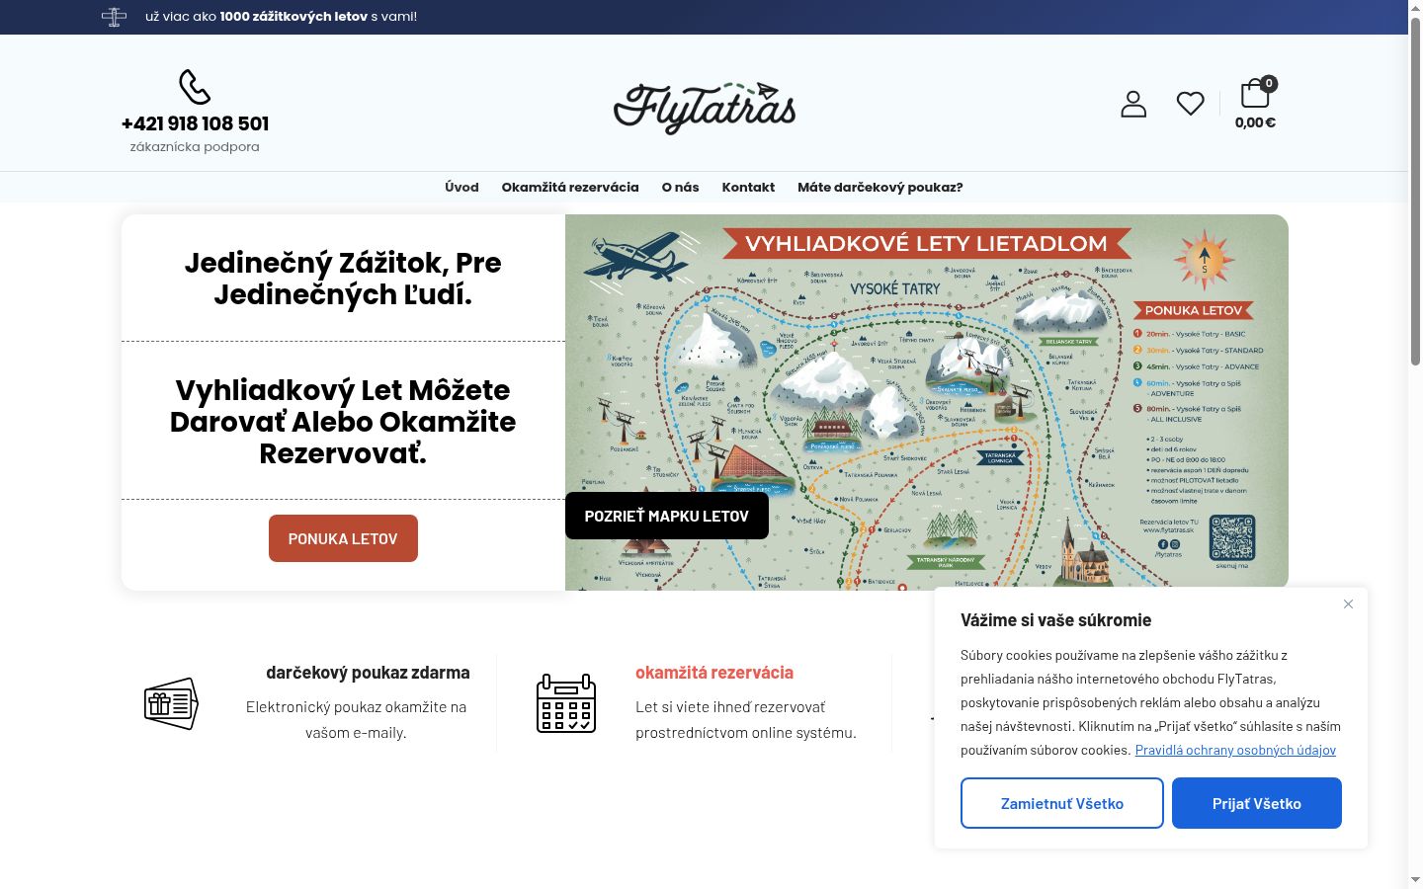Go to the Úvod menu item

(461, 187)
